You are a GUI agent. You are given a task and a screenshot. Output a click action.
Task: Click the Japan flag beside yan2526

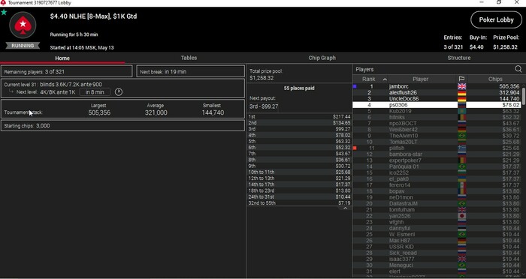(461, 216)
